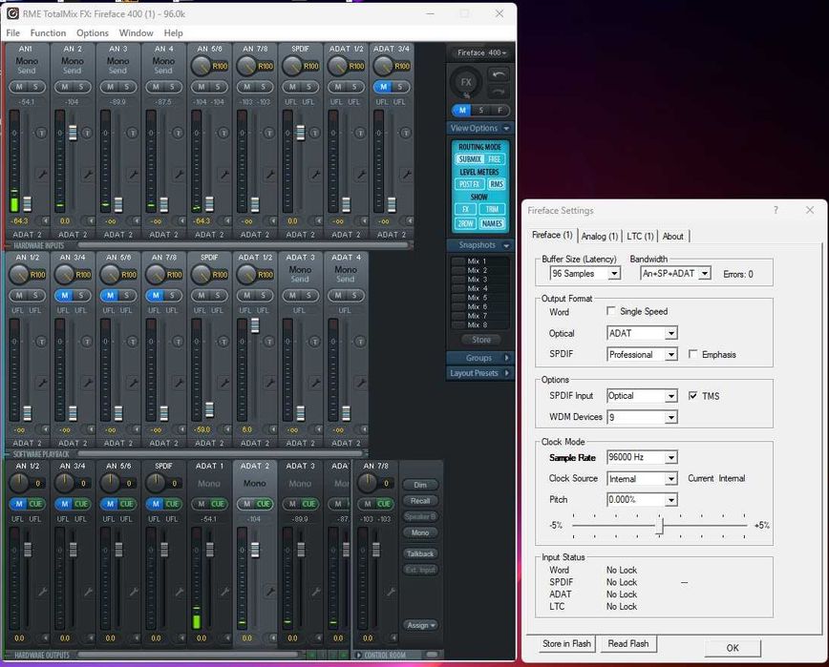Viewport: 829px width, 667px height.
Task: Toggle SUBMIX routing mode
Action: pos(470,159)
